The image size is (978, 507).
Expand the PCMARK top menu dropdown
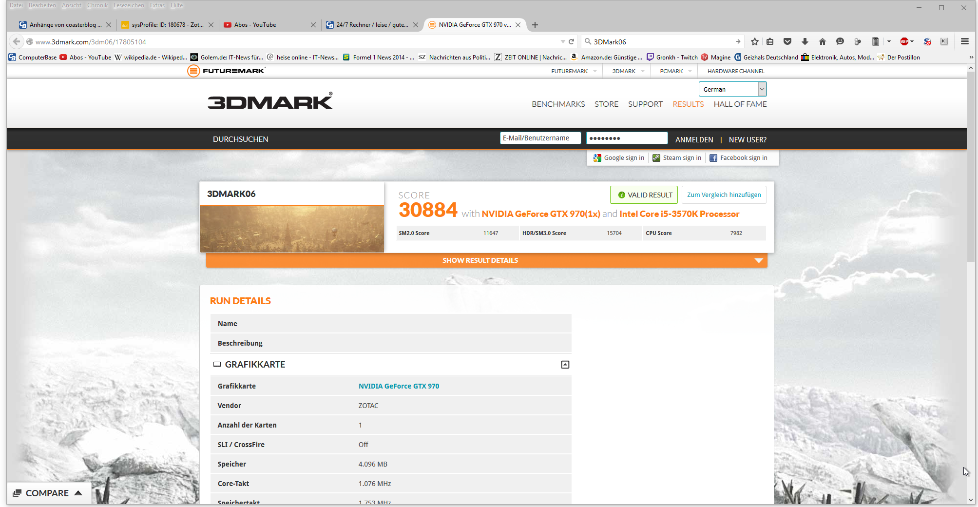690,71
